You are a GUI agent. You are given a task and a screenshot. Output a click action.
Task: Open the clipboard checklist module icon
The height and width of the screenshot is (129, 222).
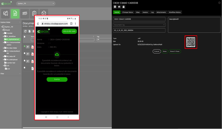pyautogui.click(x=34, y=14)
